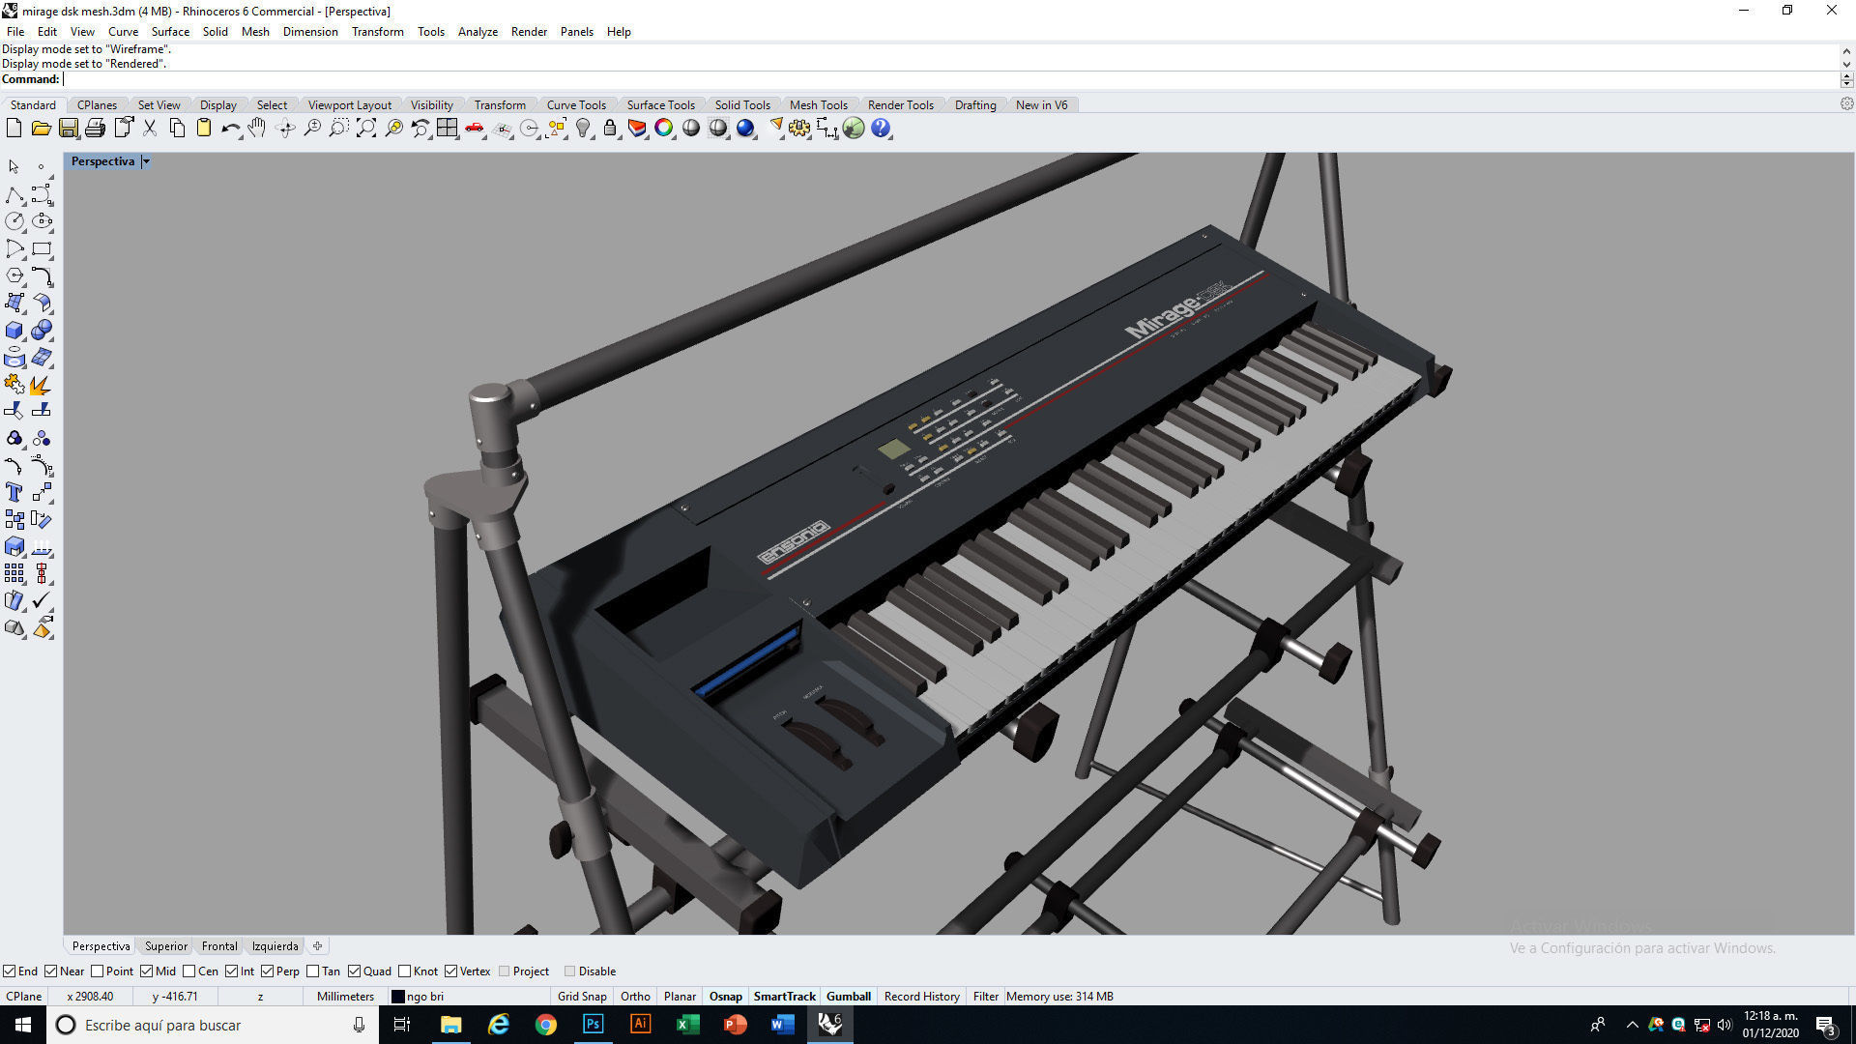1856x1044 pixels.
Task: Click the red car named views icon
Action: [475, 128]
